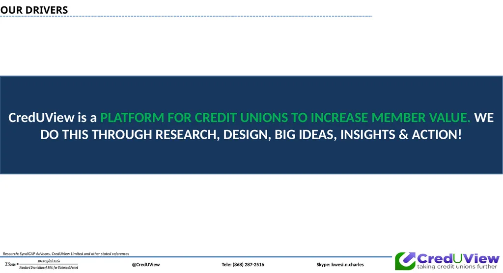The width and height of the screenshot is (503, 273).
Task: Click the OUR DRIVERS slide title
Action: (x=34, y=10)
